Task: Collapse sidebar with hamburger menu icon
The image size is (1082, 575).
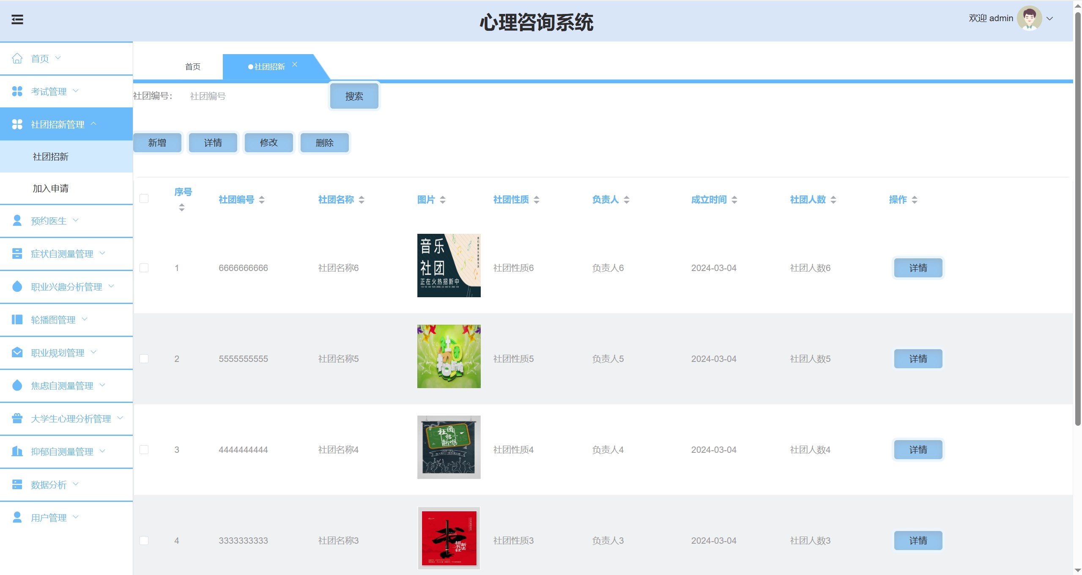Action: (x=17, y=19)
